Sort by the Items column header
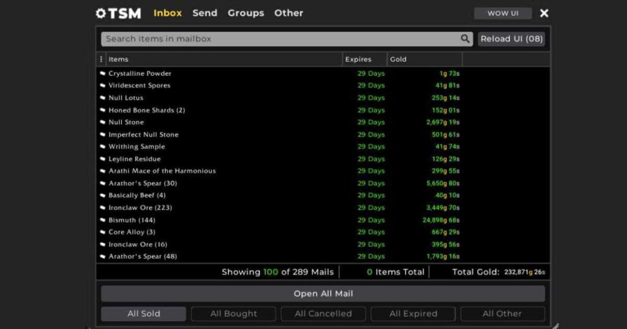 click(119, 59)
